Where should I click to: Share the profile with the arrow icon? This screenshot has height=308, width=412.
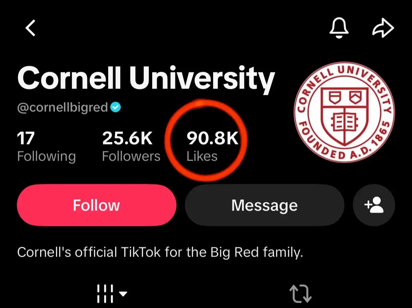(x=383, y=28)
